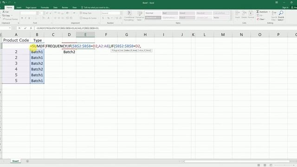
Task: Apply the Neutral cell style
Action: [x=204, y=13]
